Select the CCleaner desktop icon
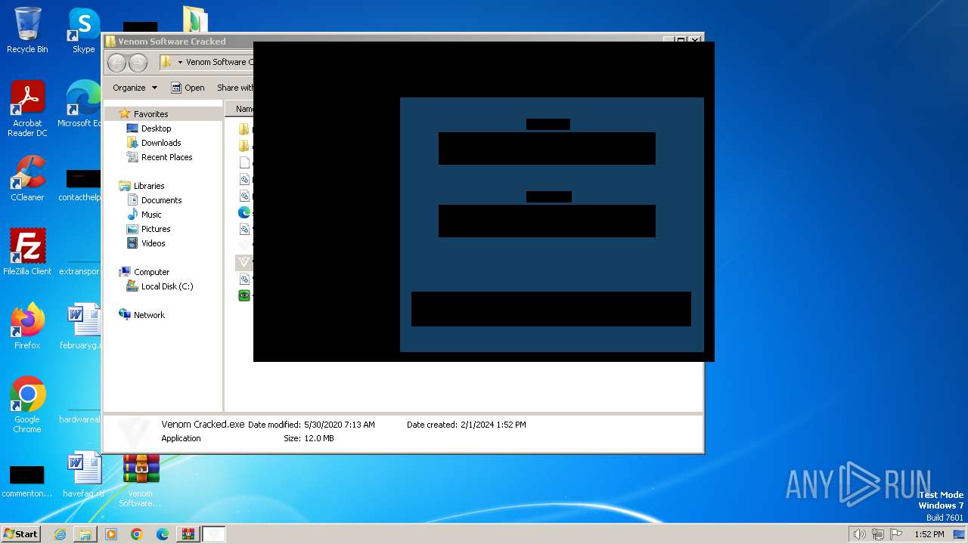 tap(27, 178)
